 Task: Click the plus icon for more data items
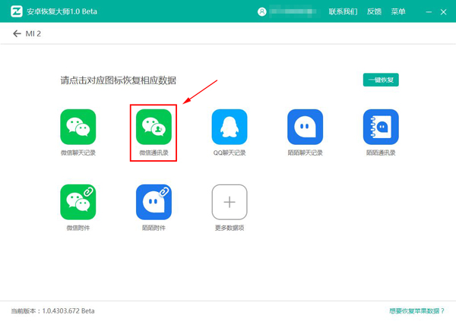click(230, 202)
